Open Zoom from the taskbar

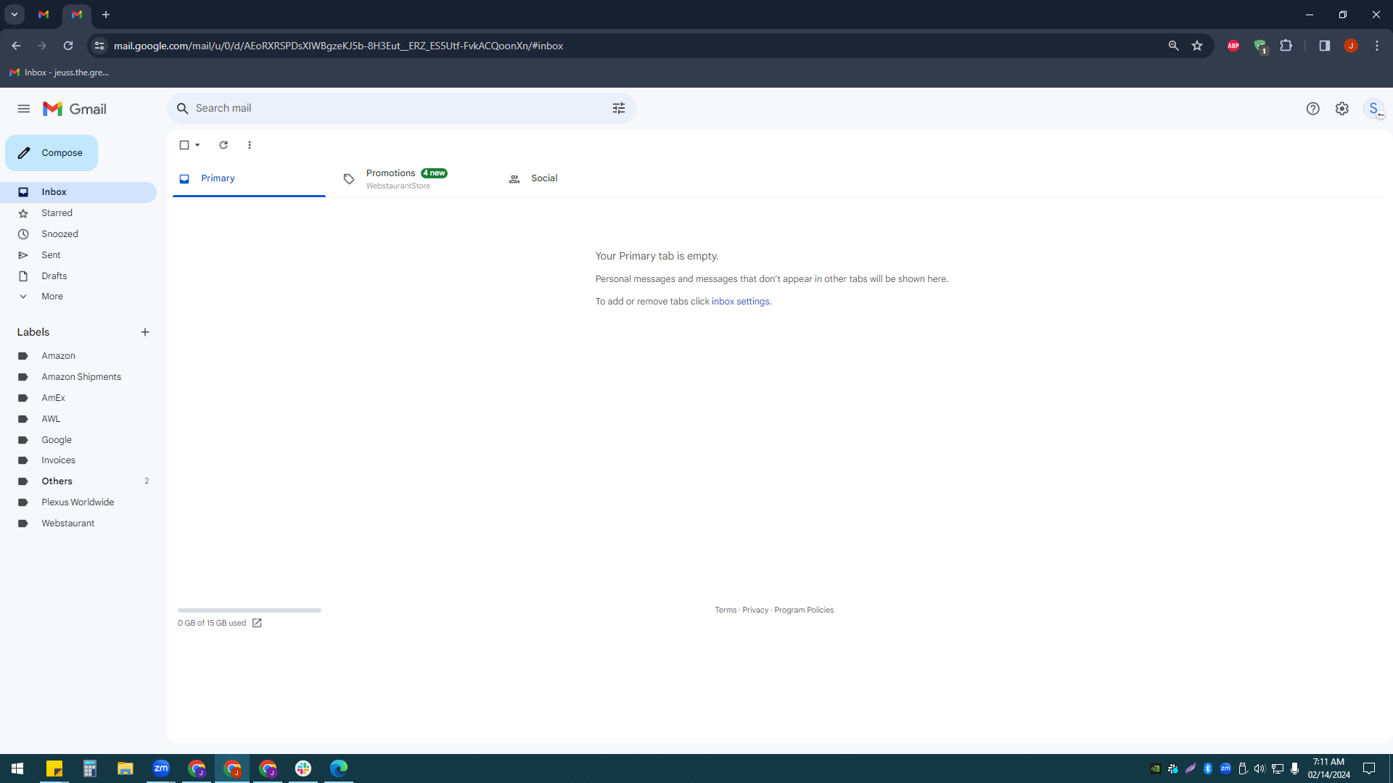click(x=161, y=768)
